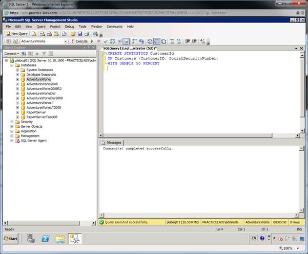The width and height of the screenshot is (308, 254).
Task: Expand the SQL Server Agent node
Action: pos(12,141)
